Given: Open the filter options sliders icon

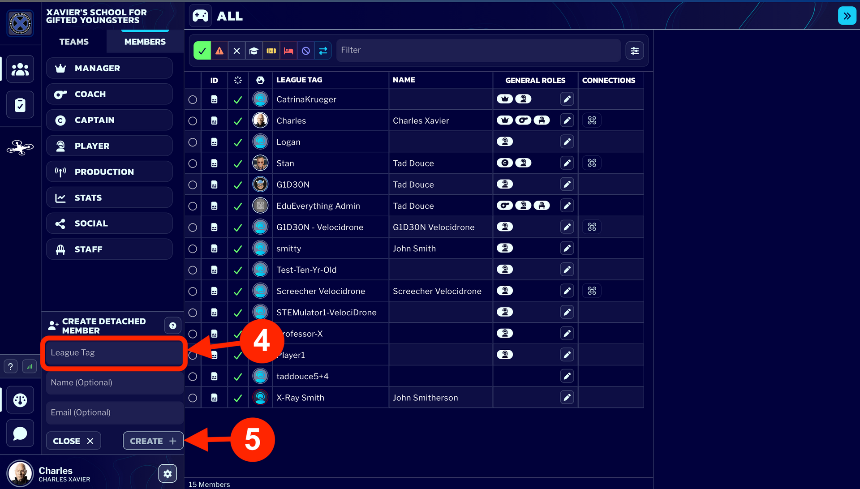Looking at the screenshot, I should point(635,51).
